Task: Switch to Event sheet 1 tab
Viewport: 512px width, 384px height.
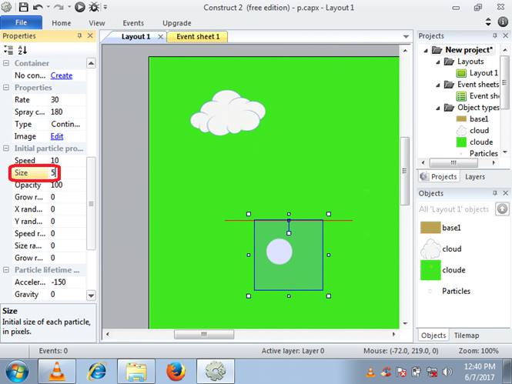Action: (198, 36)
